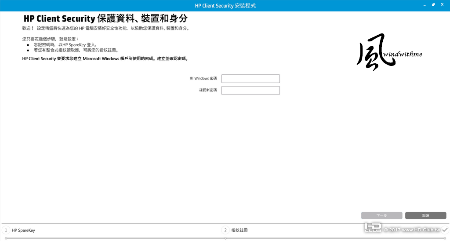The width and height of the screenshot is (450, 241).
Task: Click the 歡迎 welcome sentence
Action: [x=106, y=29]
